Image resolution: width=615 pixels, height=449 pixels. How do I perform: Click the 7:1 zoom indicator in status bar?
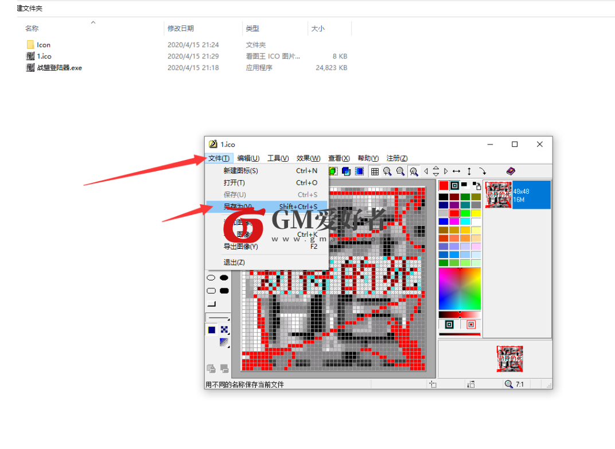click(514, 384)
